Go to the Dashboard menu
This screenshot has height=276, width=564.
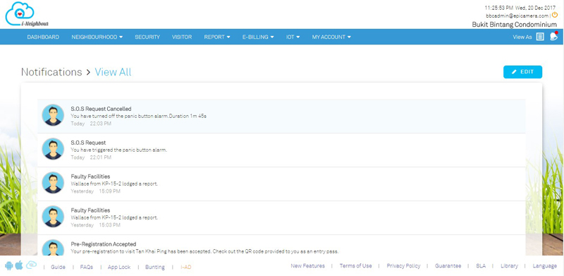point(43,37)
